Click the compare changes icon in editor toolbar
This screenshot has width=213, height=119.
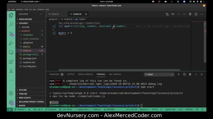[167, 14]
